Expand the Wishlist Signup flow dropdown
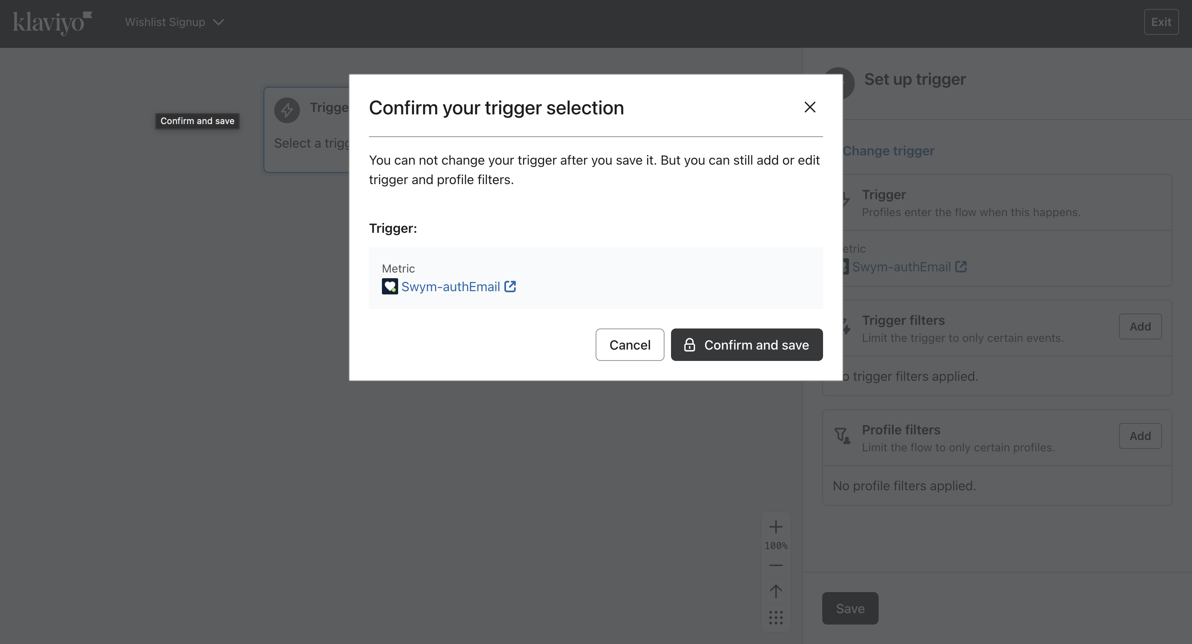 click(174, 22)
